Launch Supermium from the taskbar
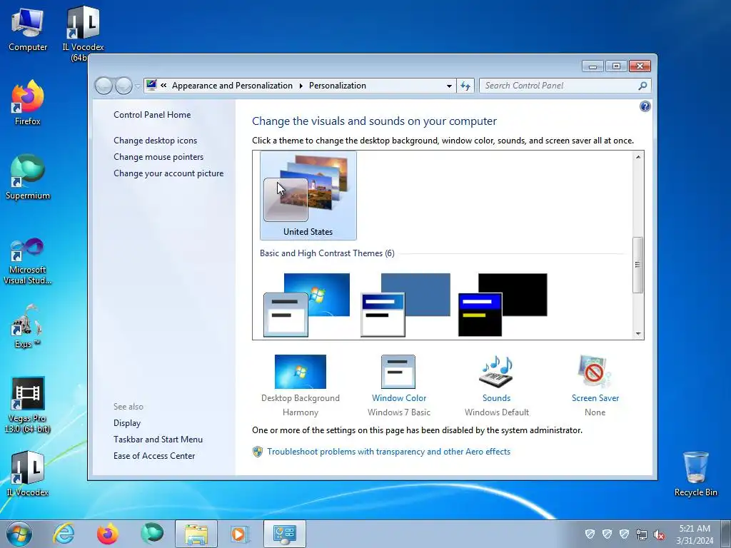This screenshot has width=731, height=548. pyautogui.click(x=152, y=534)
